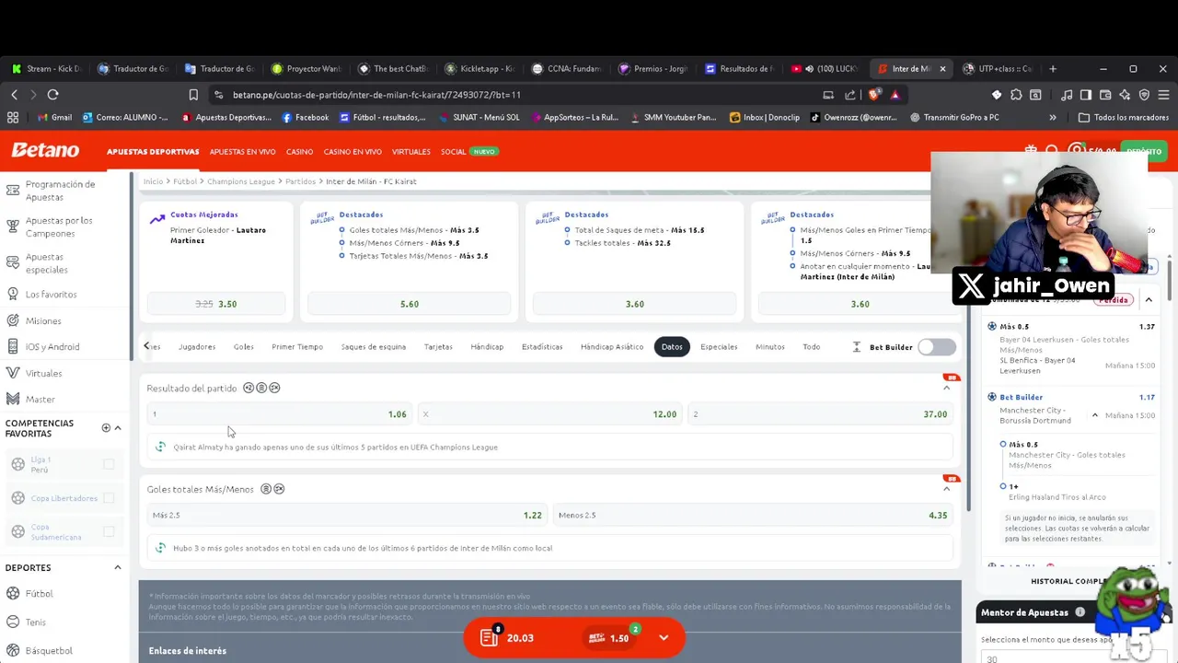Click the first info badge beside Resultado del partido
1178x663 pixels.
[248, 388]
